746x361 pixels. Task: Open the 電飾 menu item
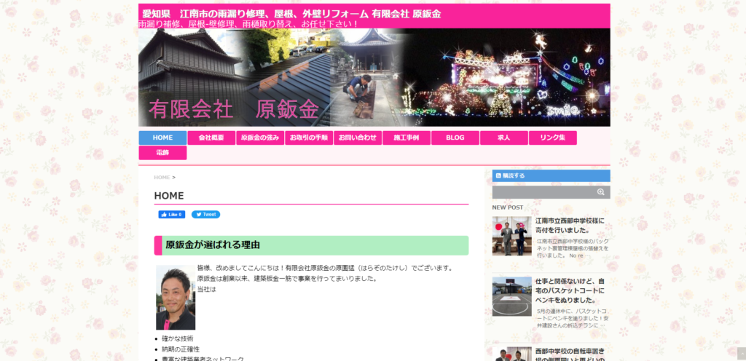162,153
